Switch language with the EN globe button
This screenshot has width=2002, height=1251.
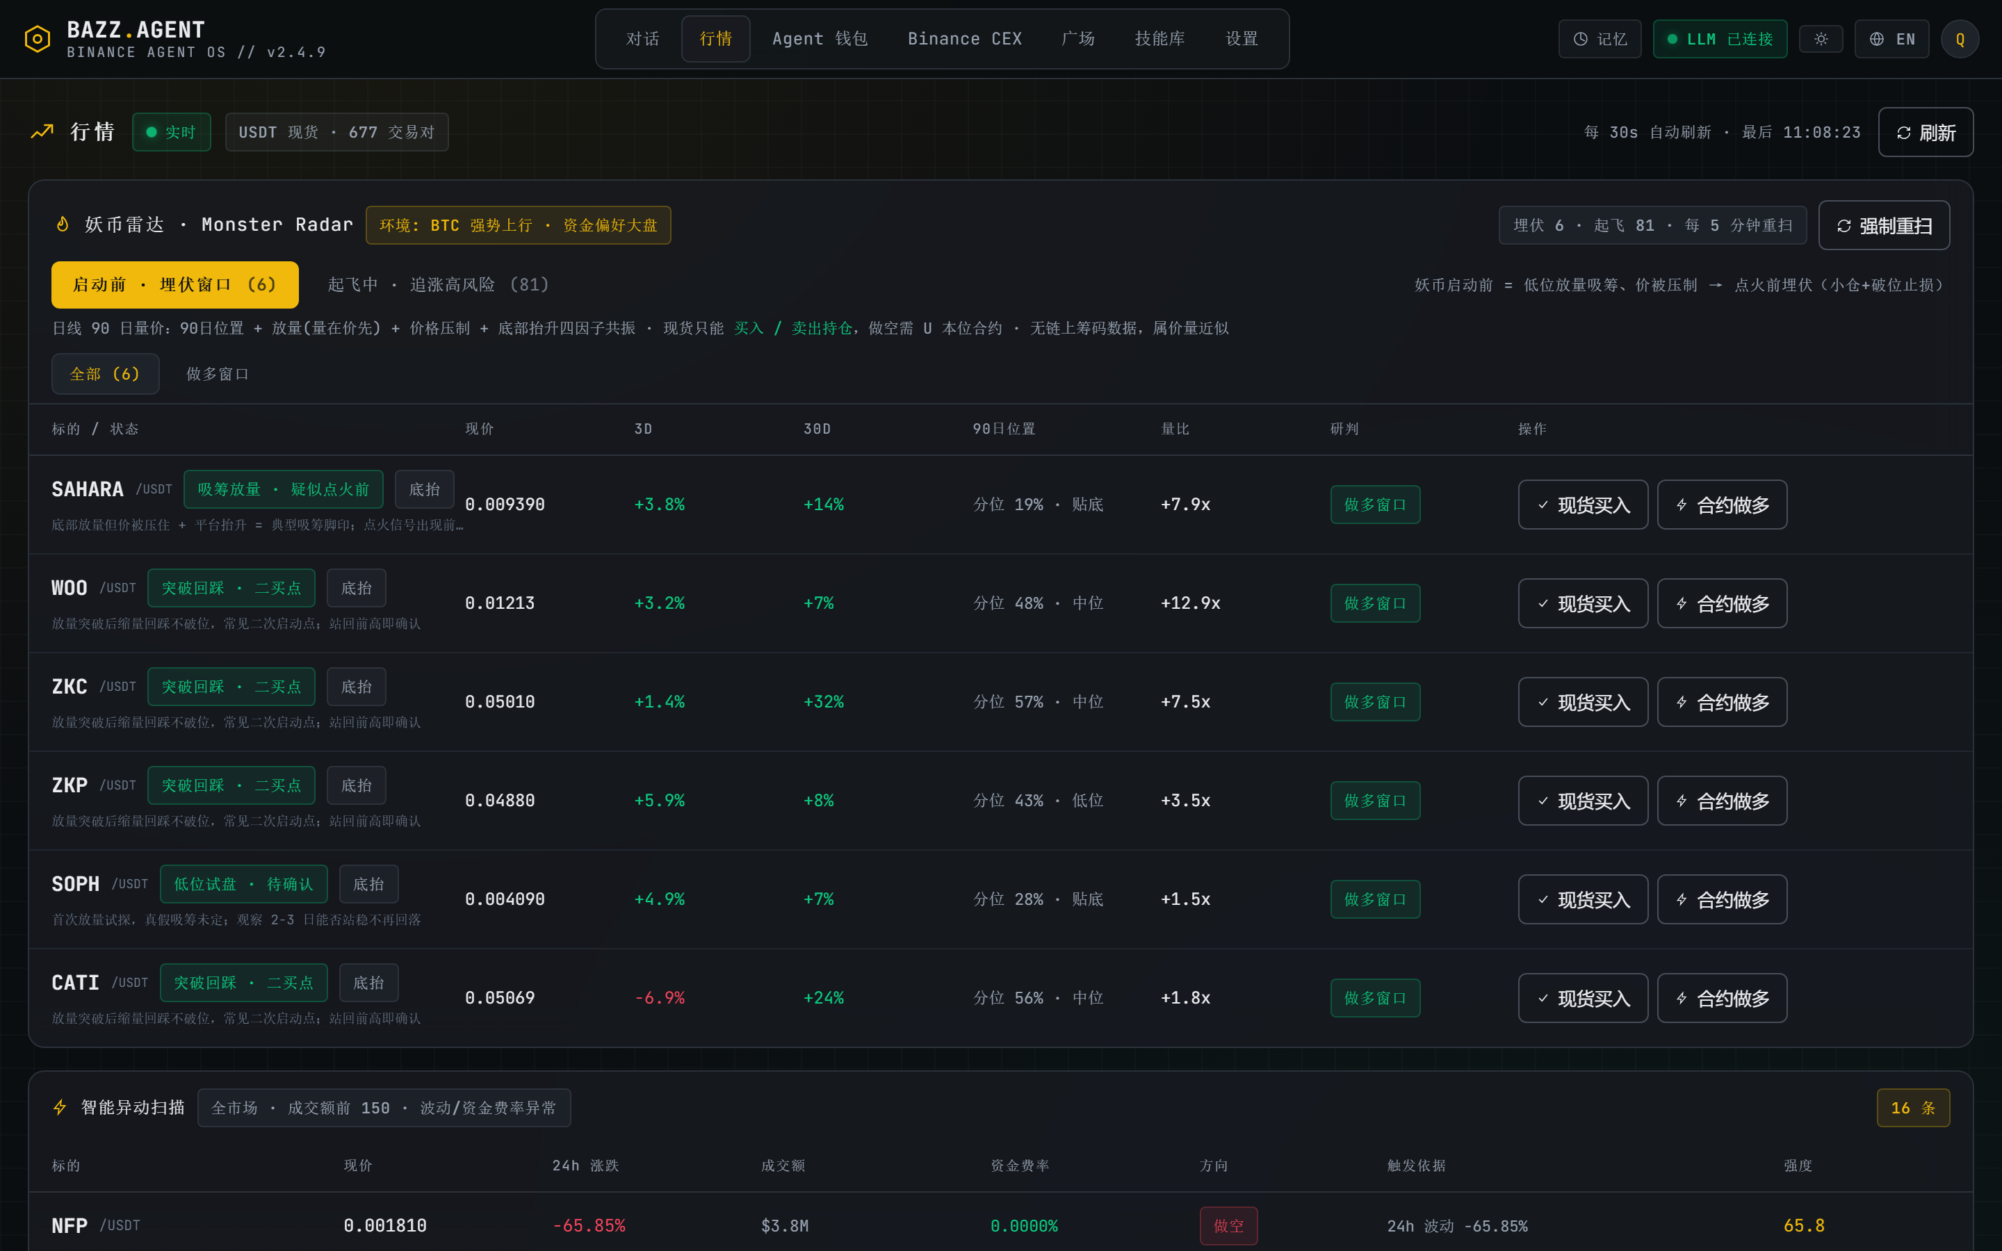click(1891, 39)
